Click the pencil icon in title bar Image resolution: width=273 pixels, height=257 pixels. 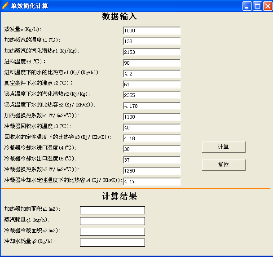pyautogui.click(x=5, y=6)
